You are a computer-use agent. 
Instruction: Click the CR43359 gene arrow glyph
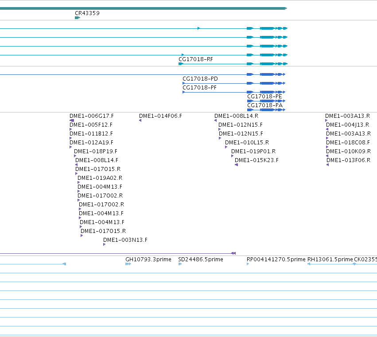[x=78, y=18]
